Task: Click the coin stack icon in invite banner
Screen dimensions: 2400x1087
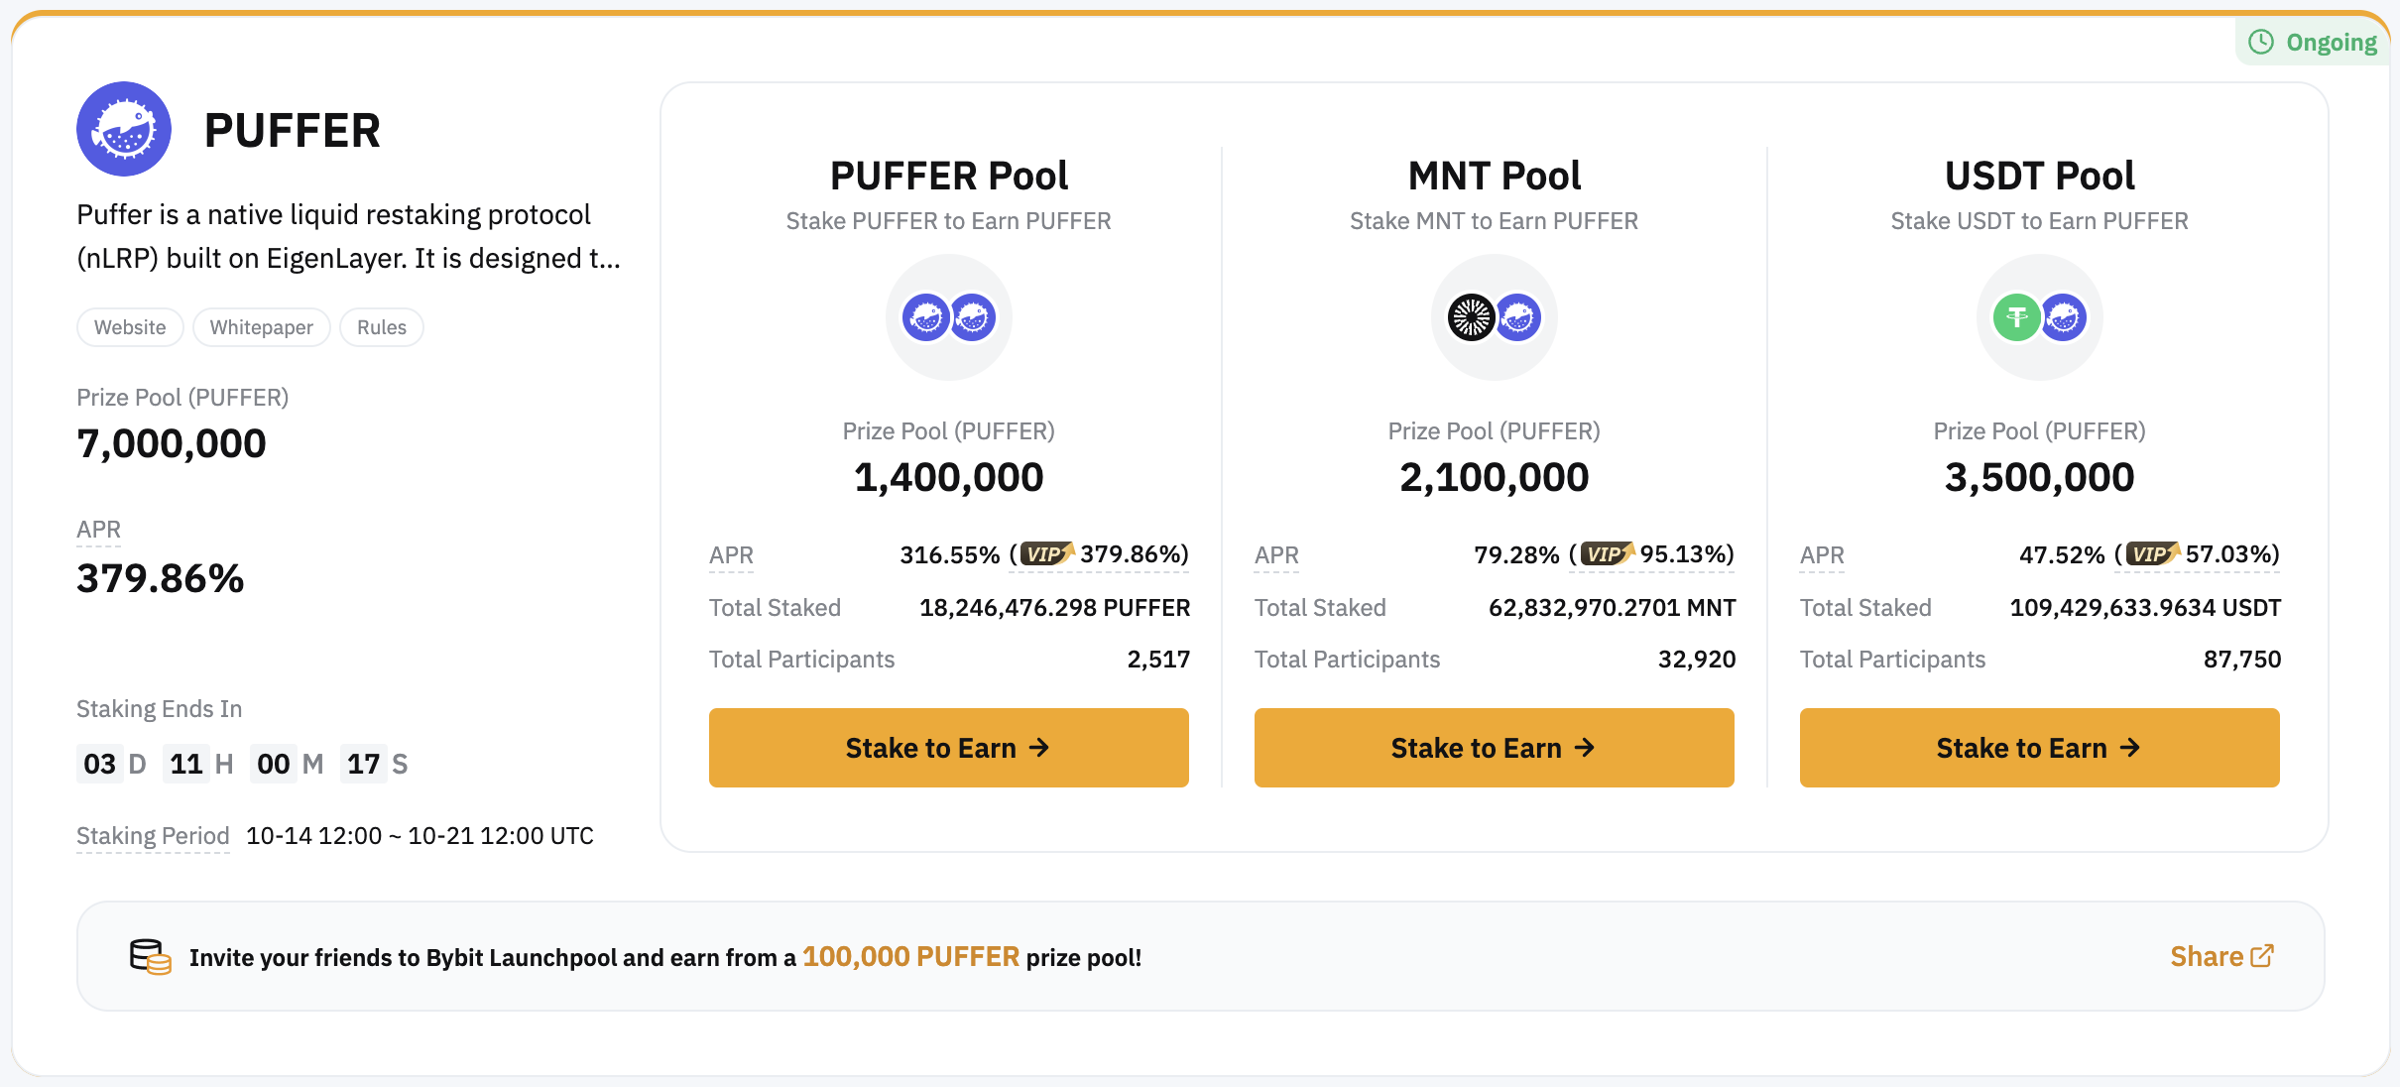Action: [151, 957]
